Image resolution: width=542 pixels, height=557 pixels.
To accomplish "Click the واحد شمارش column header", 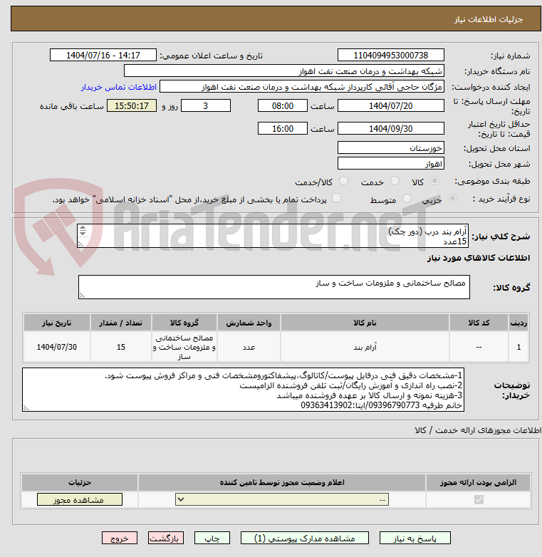I will click(x=249, y=323).
